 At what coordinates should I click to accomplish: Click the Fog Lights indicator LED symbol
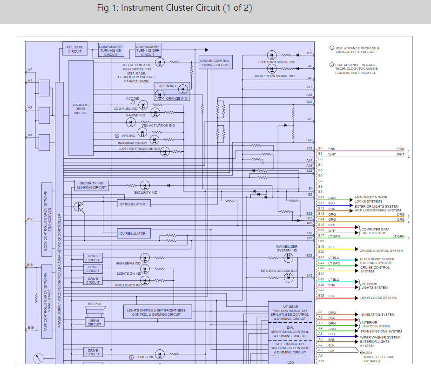[x=145, y=281]
